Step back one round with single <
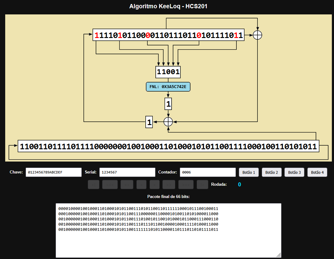This screenshot has width=334, height=259. (141, 185)
